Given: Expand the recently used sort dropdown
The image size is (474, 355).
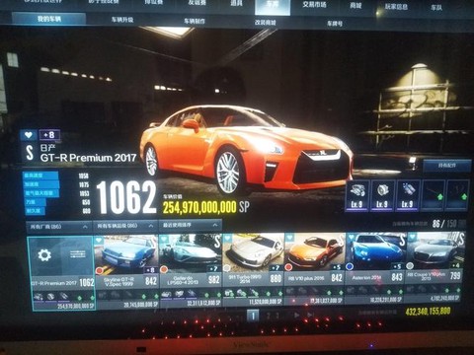Looking at the screenshot, I should coord(191,225).
